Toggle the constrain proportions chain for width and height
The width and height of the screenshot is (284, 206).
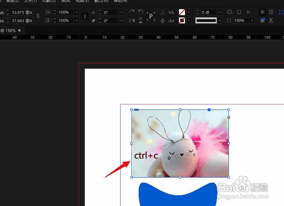point(38,16)
